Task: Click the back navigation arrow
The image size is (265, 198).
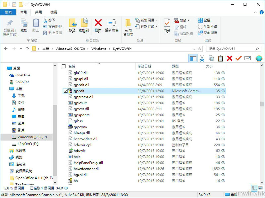Action: 6,49
